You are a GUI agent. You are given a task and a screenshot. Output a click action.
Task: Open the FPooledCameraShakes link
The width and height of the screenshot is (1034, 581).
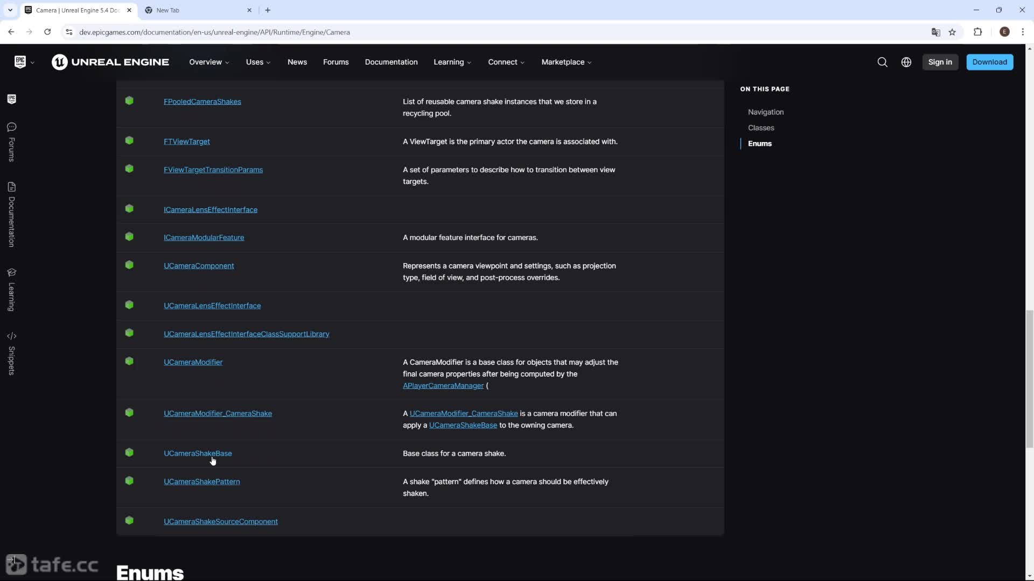(202, 101)
